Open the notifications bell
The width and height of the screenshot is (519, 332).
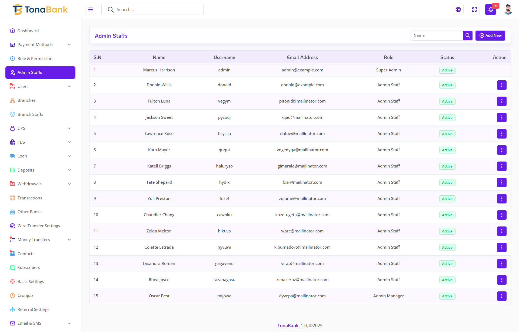[x=490, y=9]
